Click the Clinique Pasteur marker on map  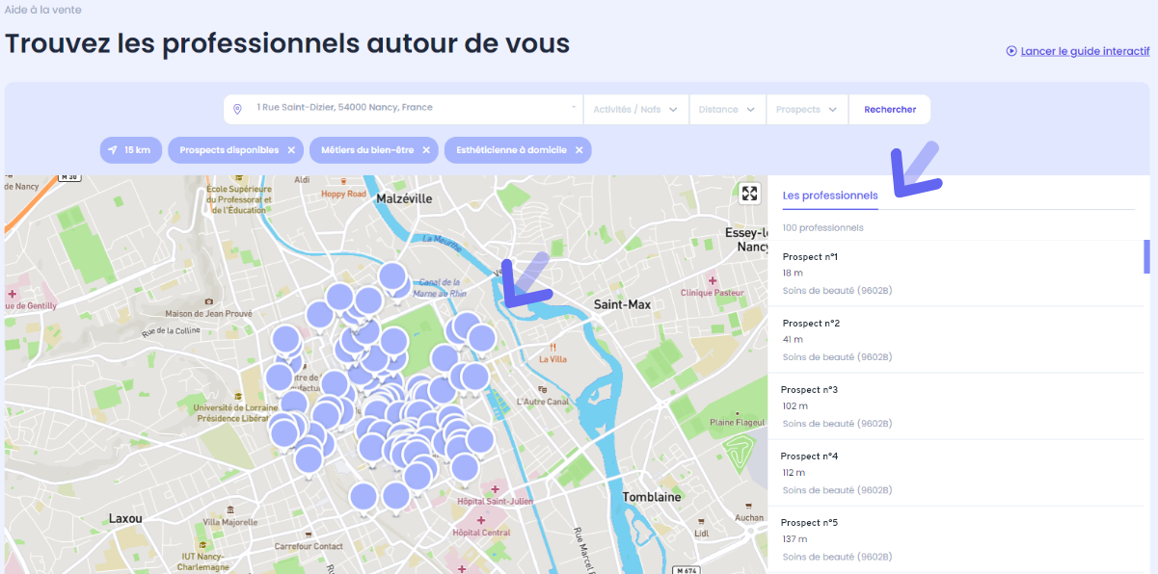coord(712,279)
